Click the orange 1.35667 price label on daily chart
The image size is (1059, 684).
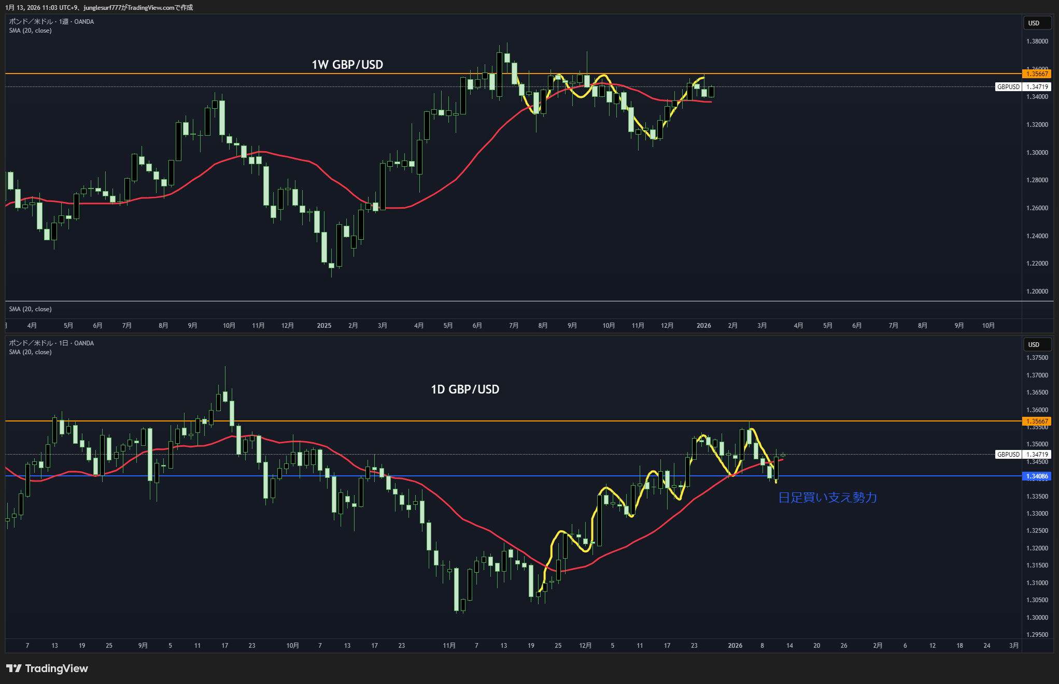(x=1037, y=421)
